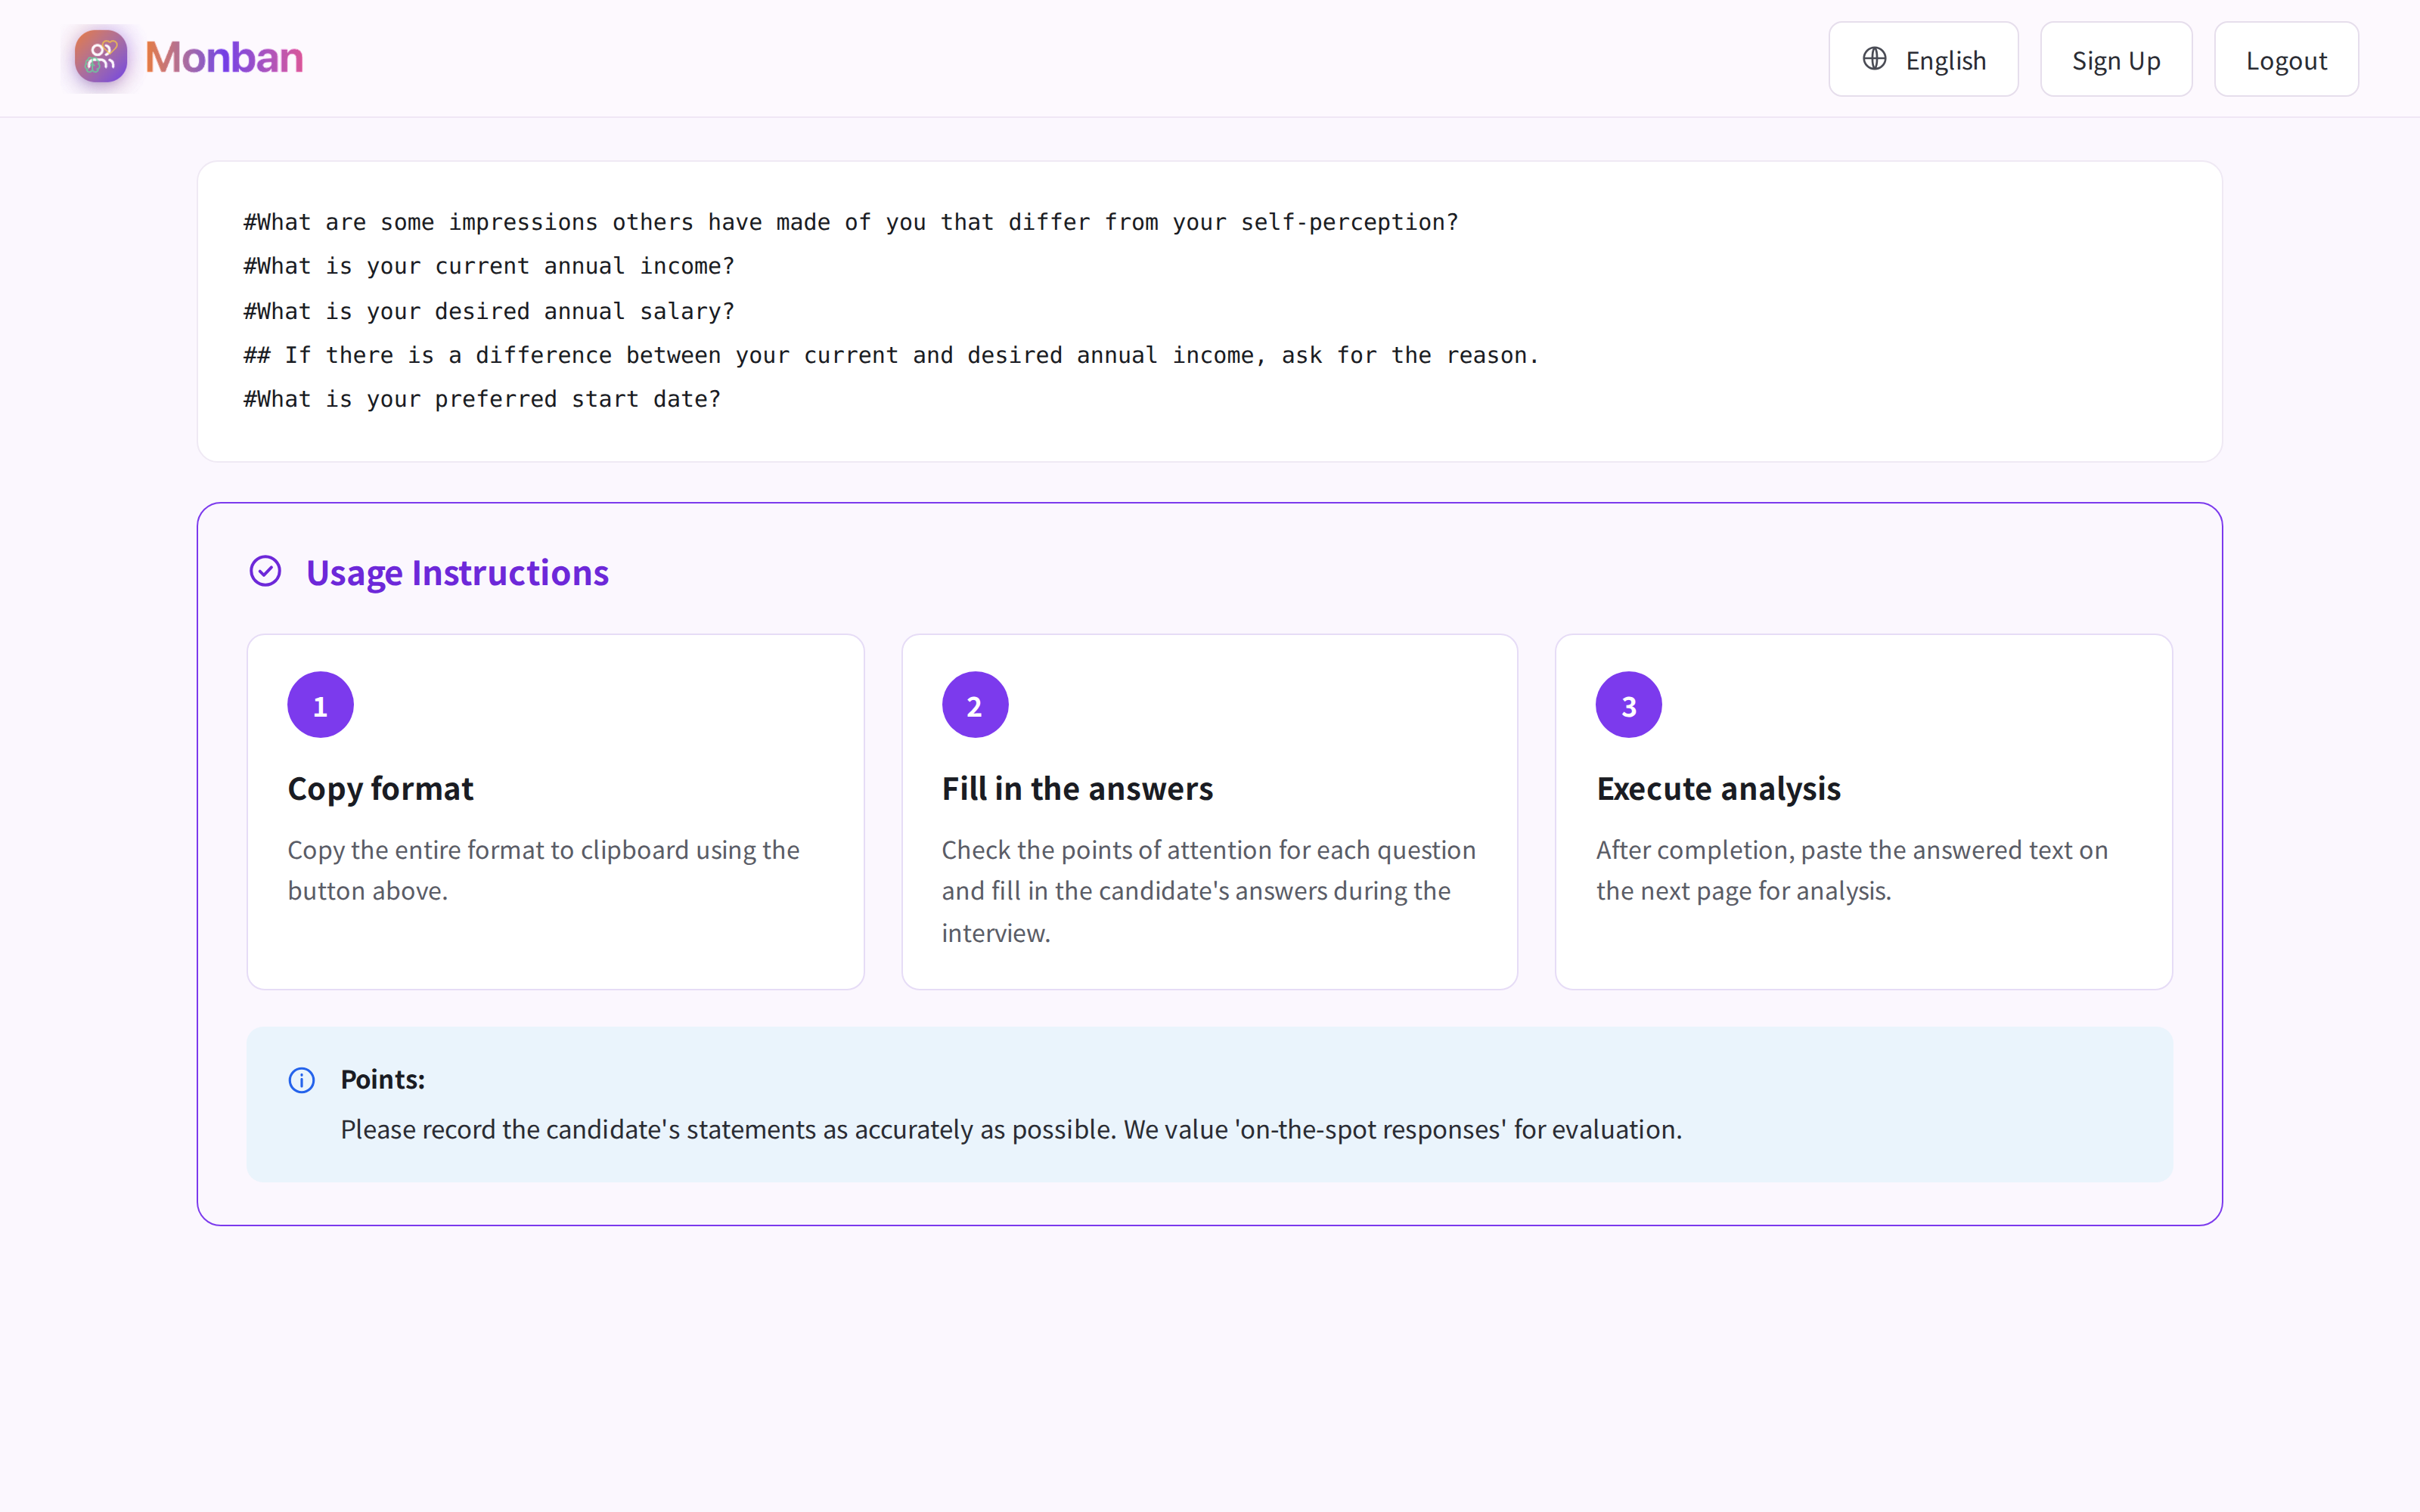The image size is (2420, 1512).
Task: Click the description 'Check the points of attention'
Action: [x=1209, y=891]
